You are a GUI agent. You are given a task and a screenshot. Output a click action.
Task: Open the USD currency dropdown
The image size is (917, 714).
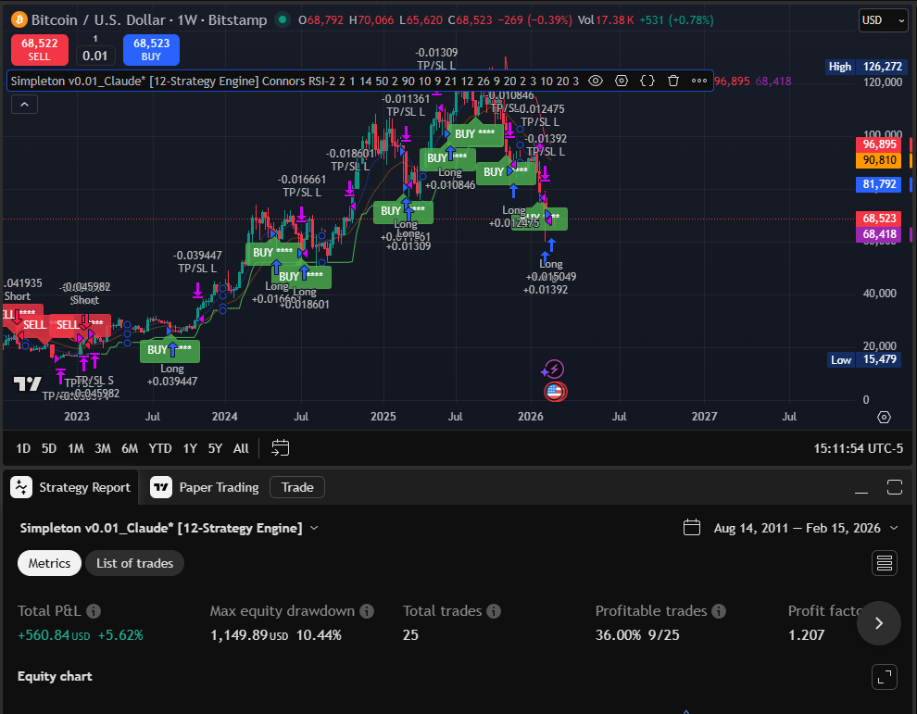point(883,19)
